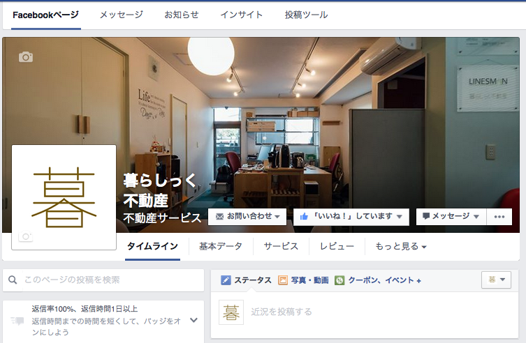This screenshot has height=343, width=526.
Task: Click the search magnifier icon
Action: [x=13, y=280]
